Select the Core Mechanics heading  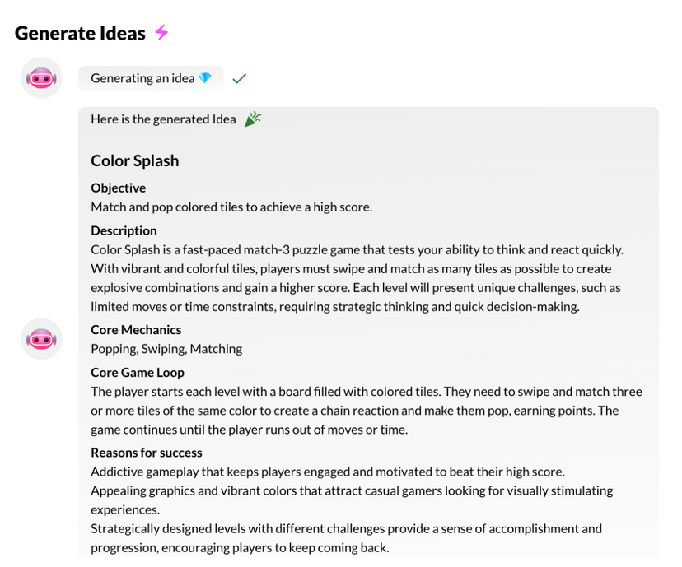[135, 329]
